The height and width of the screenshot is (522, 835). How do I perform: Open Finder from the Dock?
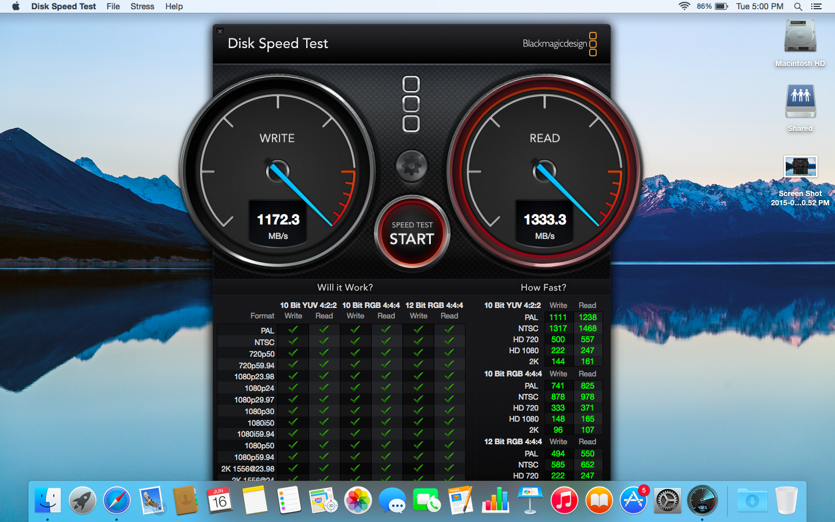(48, 500)
